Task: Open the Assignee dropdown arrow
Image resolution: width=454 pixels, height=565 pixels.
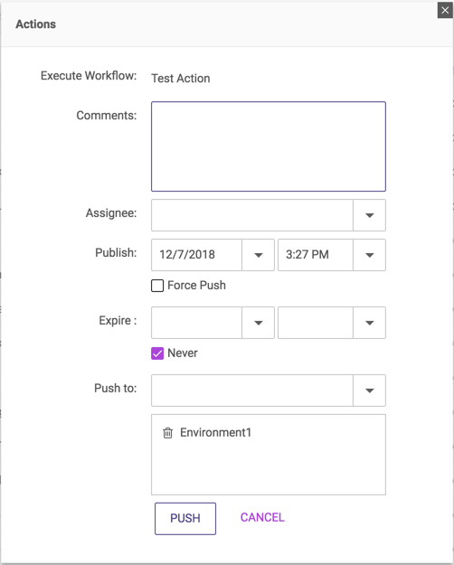Action: (x=369, y=215)
